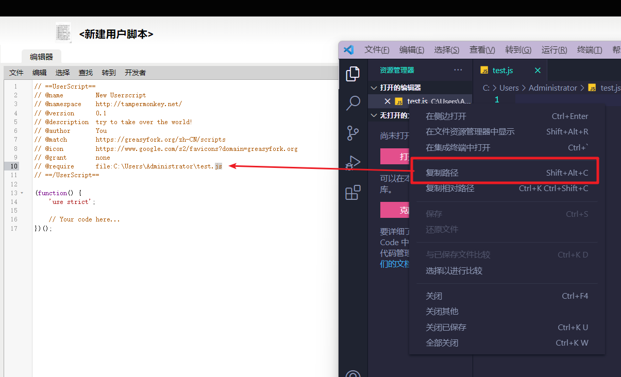Open the Extensions blocks icon
The width and height of the screenshot is (621, 377).
tap(353, 193)
